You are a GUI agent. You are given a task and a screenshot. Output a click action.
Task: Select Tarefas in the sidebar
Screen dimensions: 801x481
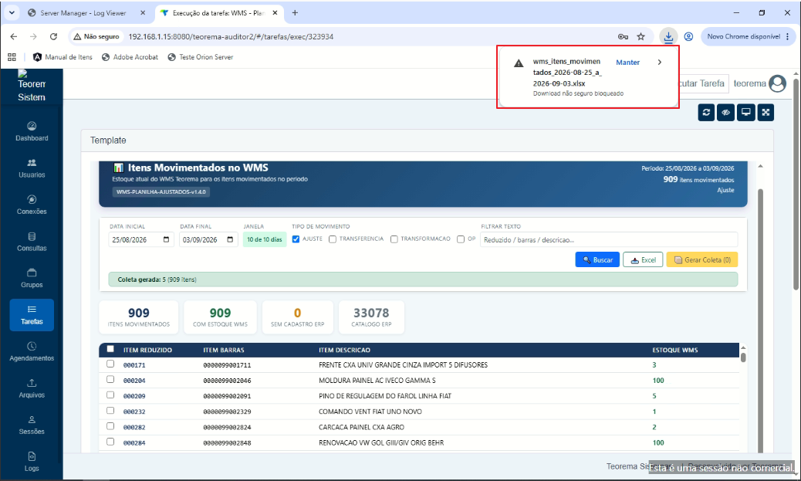(x=32, y=315)
